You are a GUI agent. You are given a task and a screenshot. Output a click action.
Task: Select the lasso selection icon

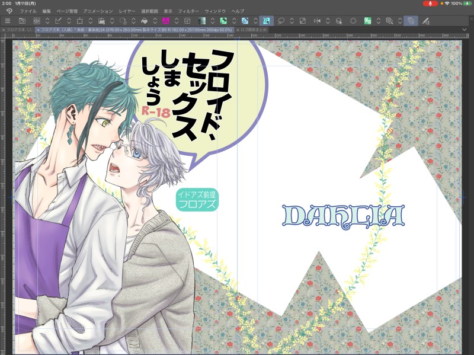tap(281, 21)
